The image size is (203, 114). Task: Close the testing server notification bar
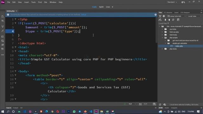coord(155,15)
